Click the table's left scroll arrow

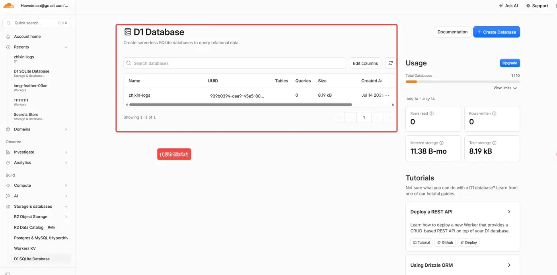click(127, 105)
